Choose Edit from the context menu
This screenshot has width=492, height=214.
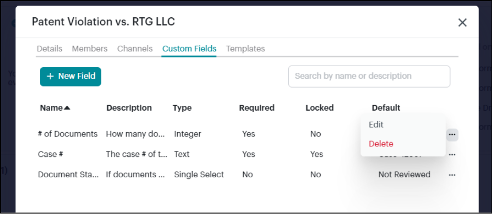coord(376,125)
